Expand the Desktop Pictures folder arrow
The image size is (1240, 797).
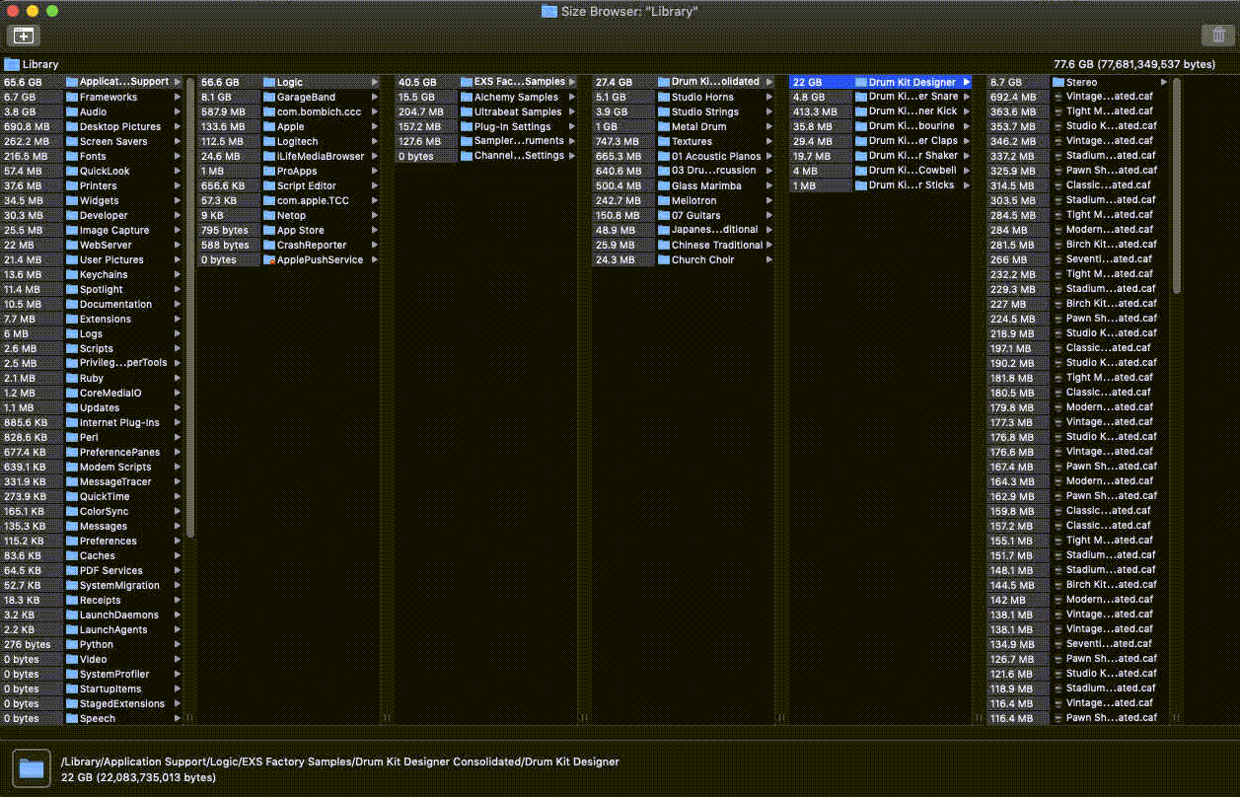tap(178, 126)
